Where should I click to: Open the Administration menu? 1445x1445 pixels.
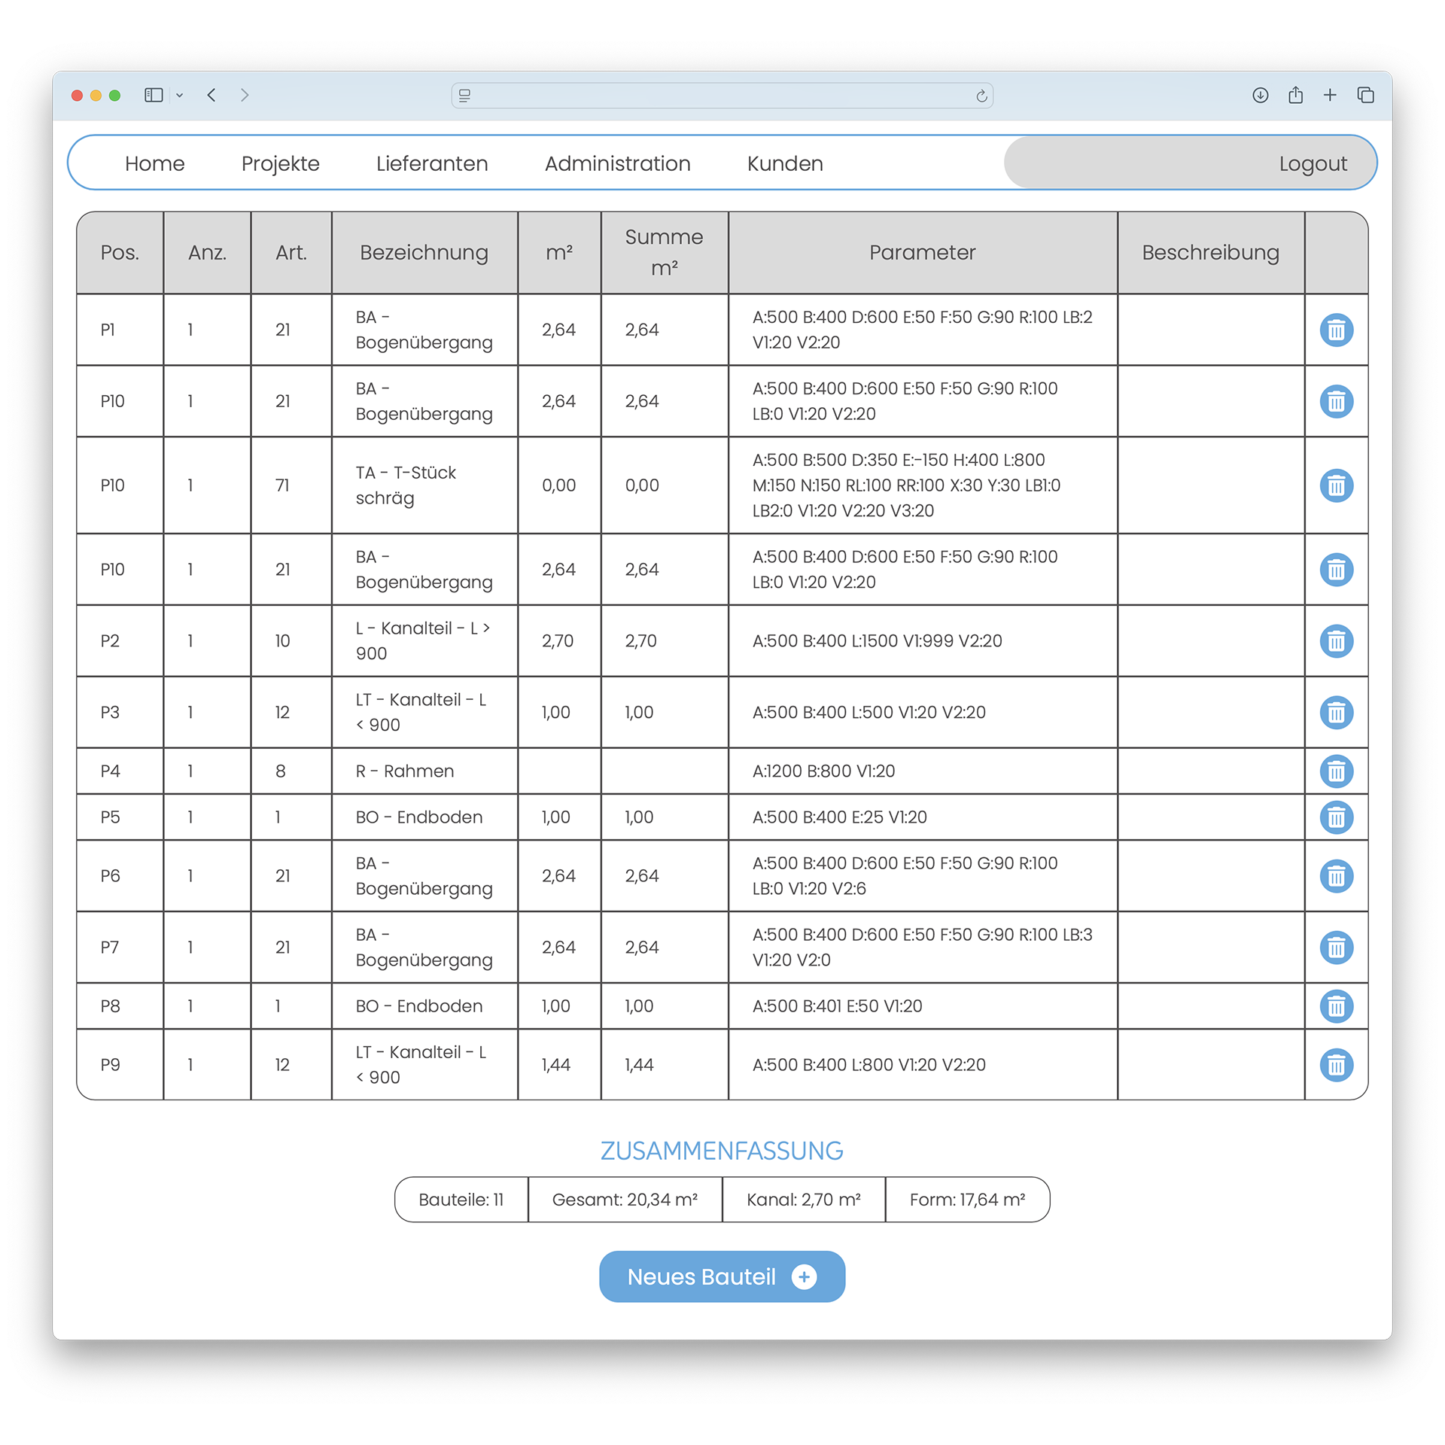[x=617, y=163]
